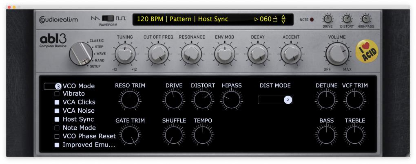Click the Tuning knob
This screenshot has height=164, width=416.
click(x=125, y=54)
